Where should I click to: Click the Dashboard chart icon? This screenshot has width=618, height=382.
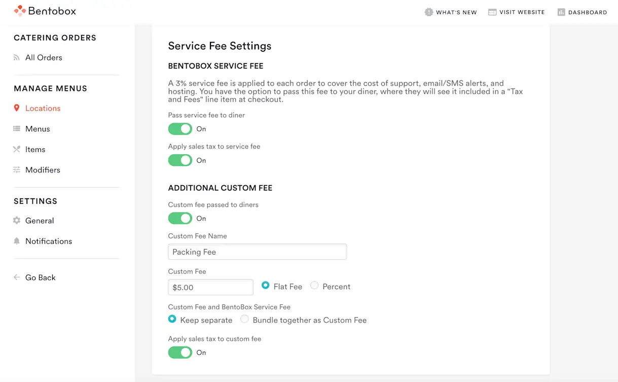[x=561, y=12]
